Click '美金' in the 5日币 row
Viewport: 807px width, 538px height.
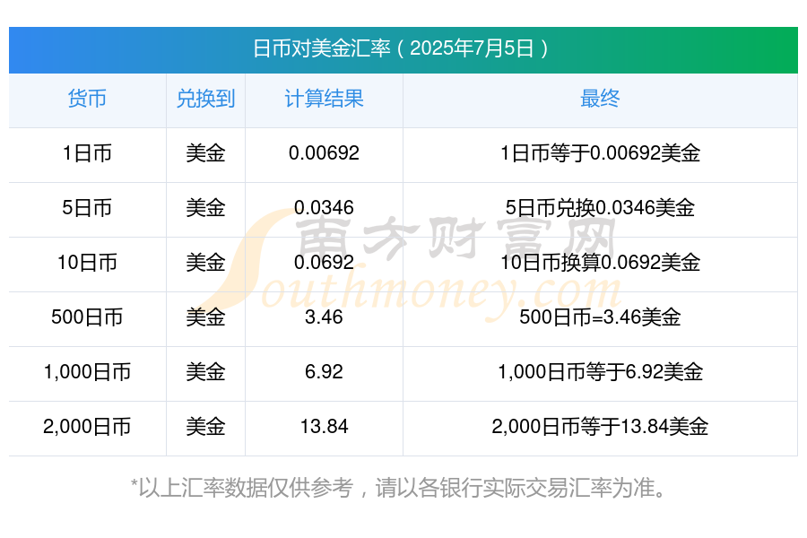tap(205, 208)
